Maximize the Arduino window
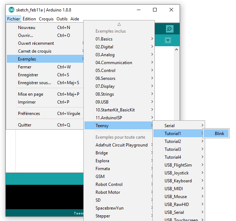The image size is (236, 221). click(x=155, y=10)
